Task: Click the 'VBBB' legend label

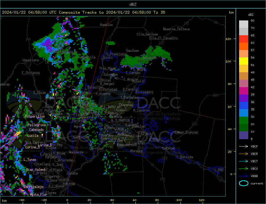Action: pyautogui.click(x=254, y=176)
